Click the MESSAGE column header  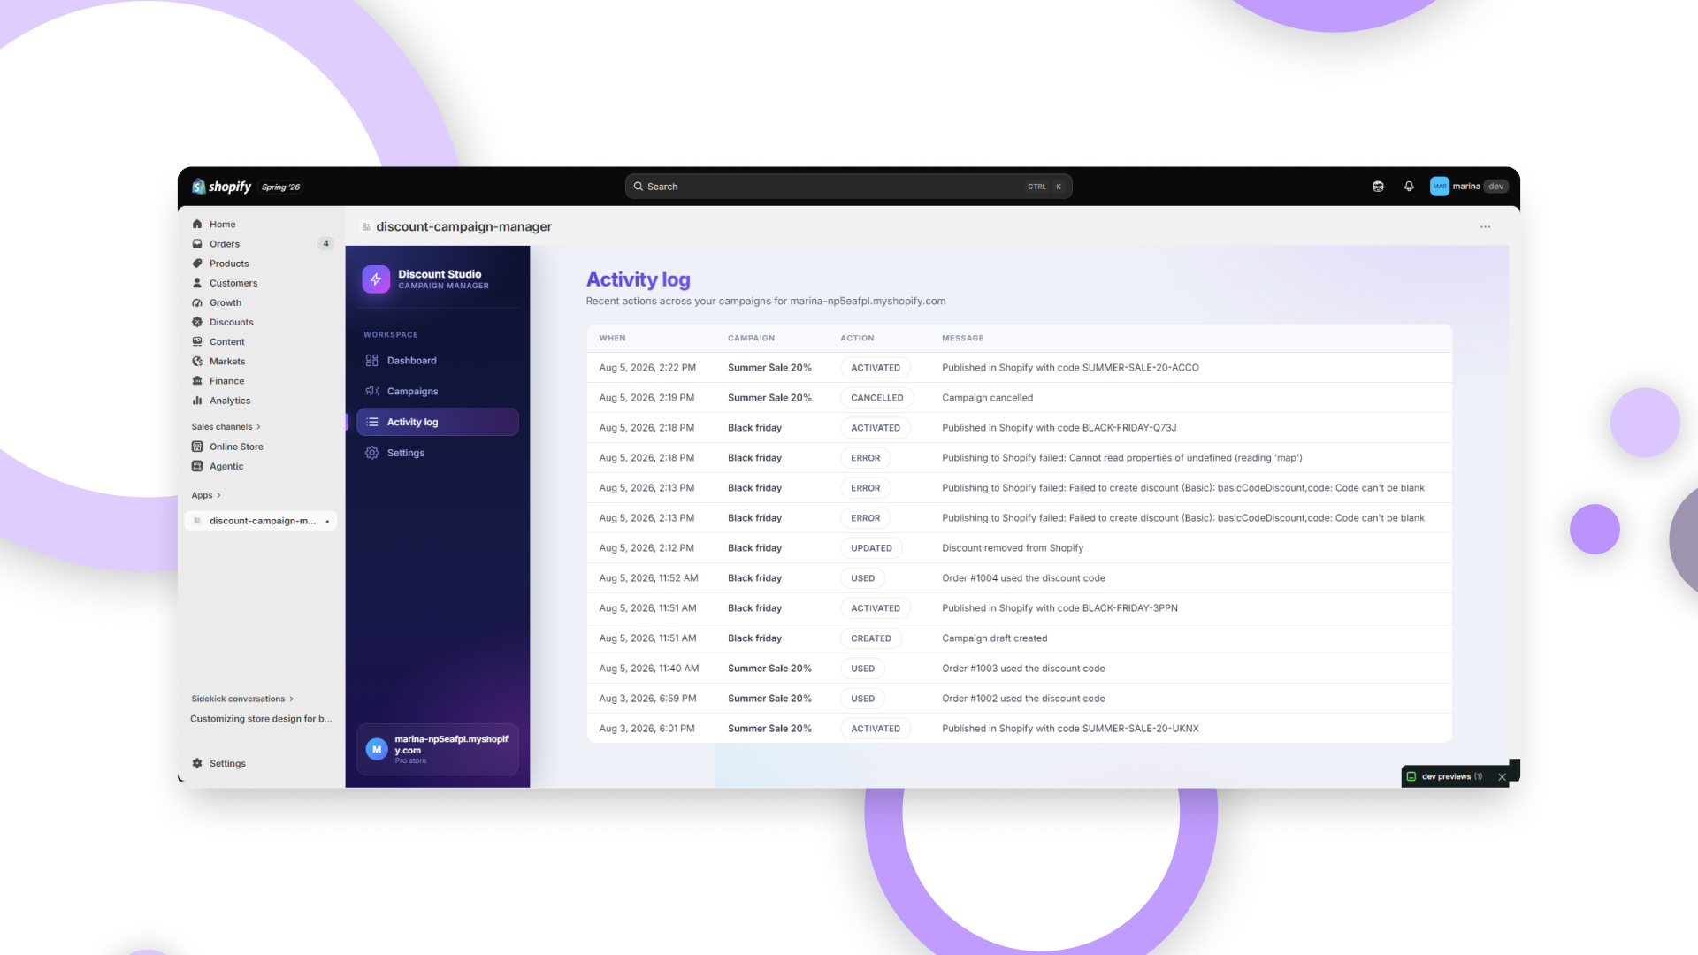(x=962, y=338)
